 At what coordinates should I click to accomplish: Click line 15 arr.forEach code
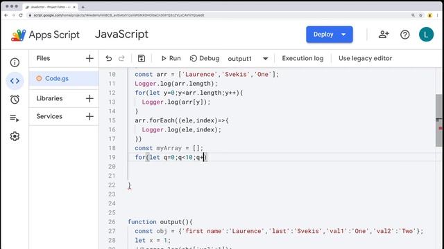(x=182, y=120)
